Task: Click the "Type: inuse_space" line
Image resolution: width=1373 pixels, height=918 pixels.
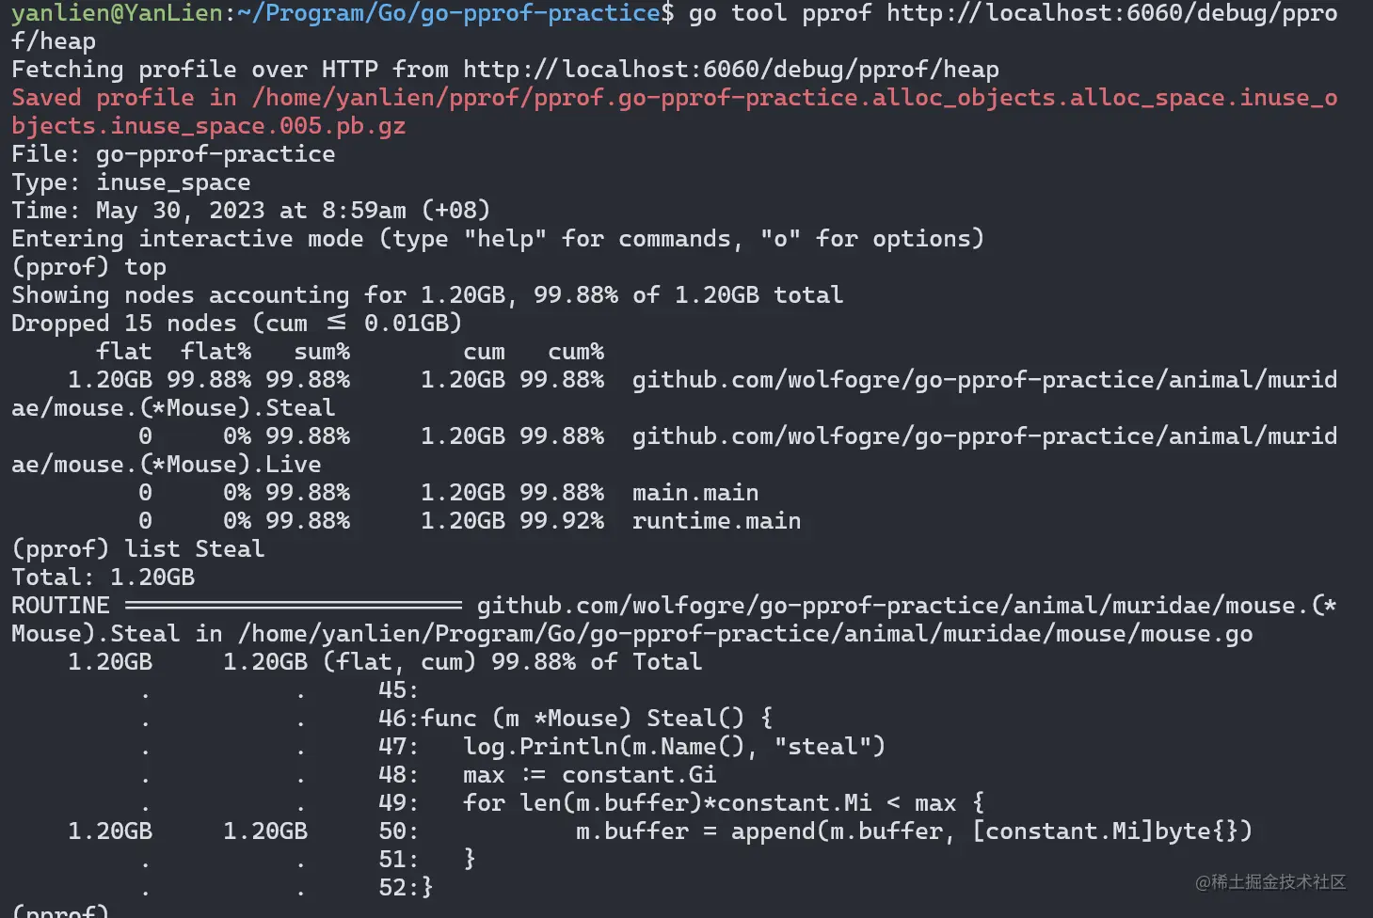Action: point(131,182)
